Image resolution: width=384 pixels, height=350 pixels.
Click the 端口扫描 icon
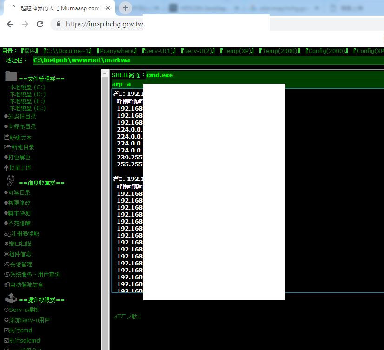coord(7,244)
